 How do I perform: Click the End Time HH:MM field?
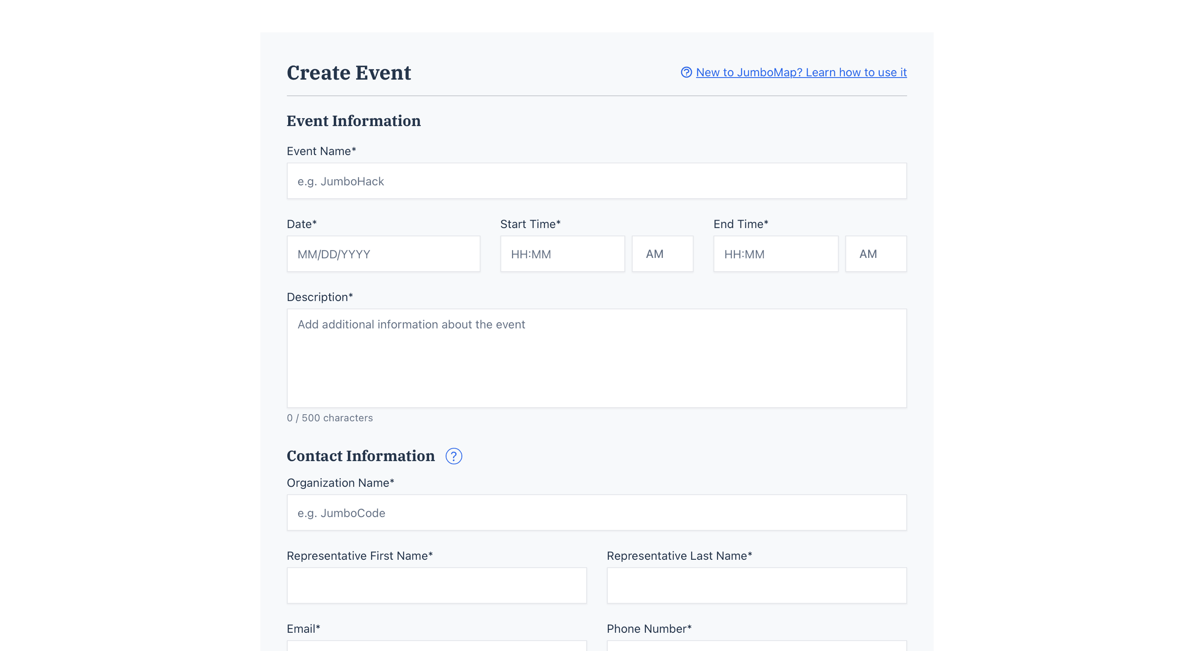click(x=775, y=254)
